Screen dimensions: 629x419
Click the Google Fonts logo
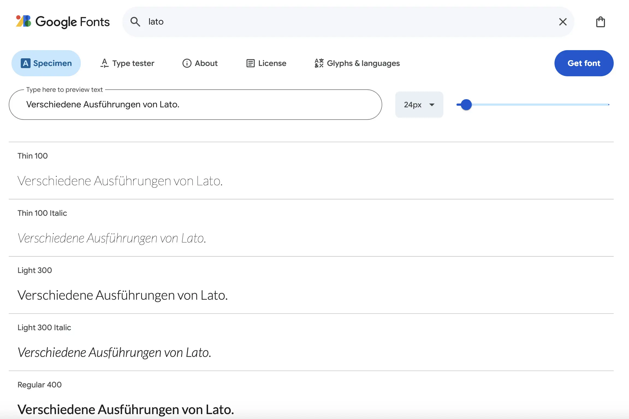coord(62,22)
